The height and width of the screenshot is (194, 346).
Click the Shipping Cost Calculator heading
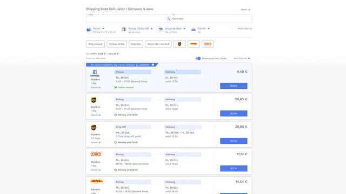[x=119, y=9]
